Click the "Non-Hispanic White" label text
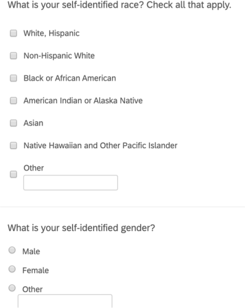Image resolution: width=245 pixels, height=308 pixels. 59,56
